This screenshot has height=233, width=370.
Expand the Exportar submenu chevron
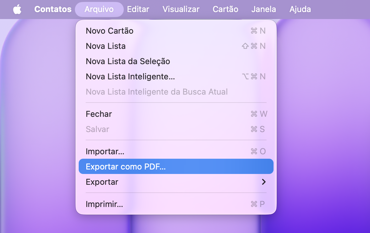coord(264,182)
